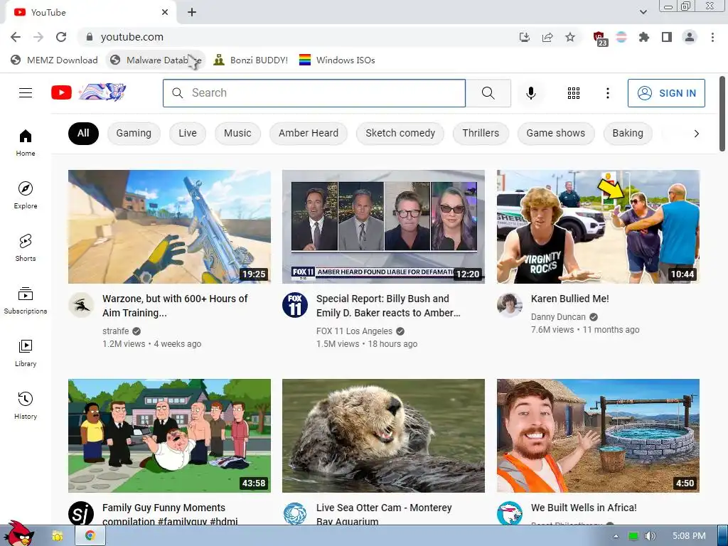
Task: Open Warzone 600+ Hours video title
Action: click(x=175, y=306)
